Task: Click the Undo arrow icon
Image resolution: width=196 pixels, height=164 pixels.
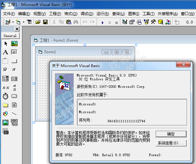Action: pyautogui.click(x=85, y=22)
